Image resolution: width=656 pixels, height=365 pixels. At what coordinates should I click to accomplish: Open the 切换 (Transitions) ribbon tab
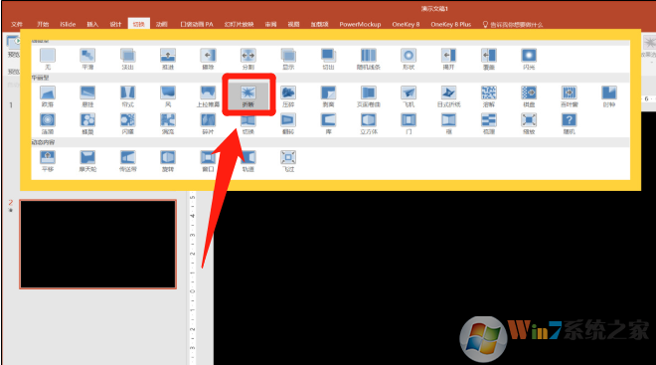[139, 24]
